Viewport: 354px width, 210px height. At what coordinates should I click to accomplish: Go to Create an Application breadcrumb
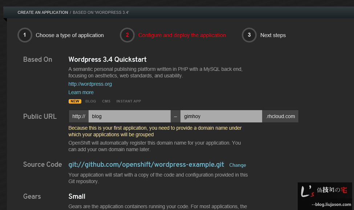tap(43, 12)
